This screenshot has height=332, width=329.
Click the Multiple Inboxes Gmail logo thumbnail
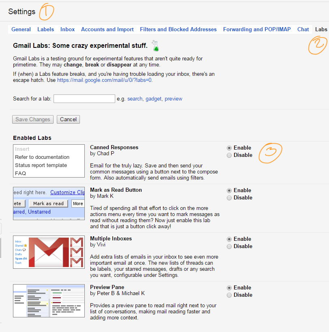tap(49, 252)
